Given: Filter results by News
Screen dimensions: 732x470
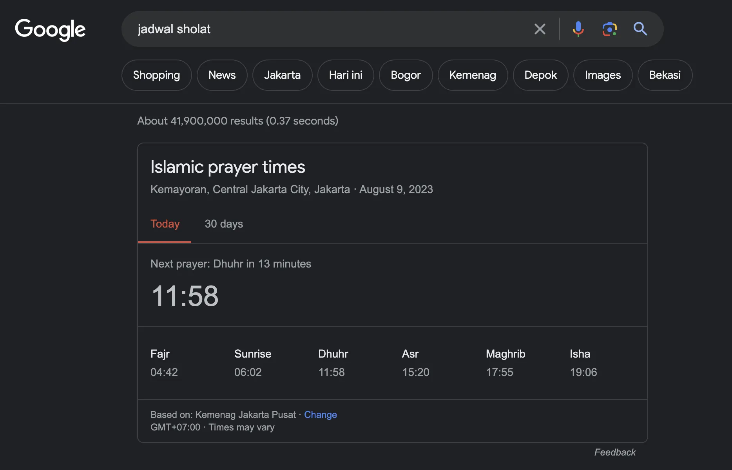Looking at the screenshot, I should coord(222,75).
